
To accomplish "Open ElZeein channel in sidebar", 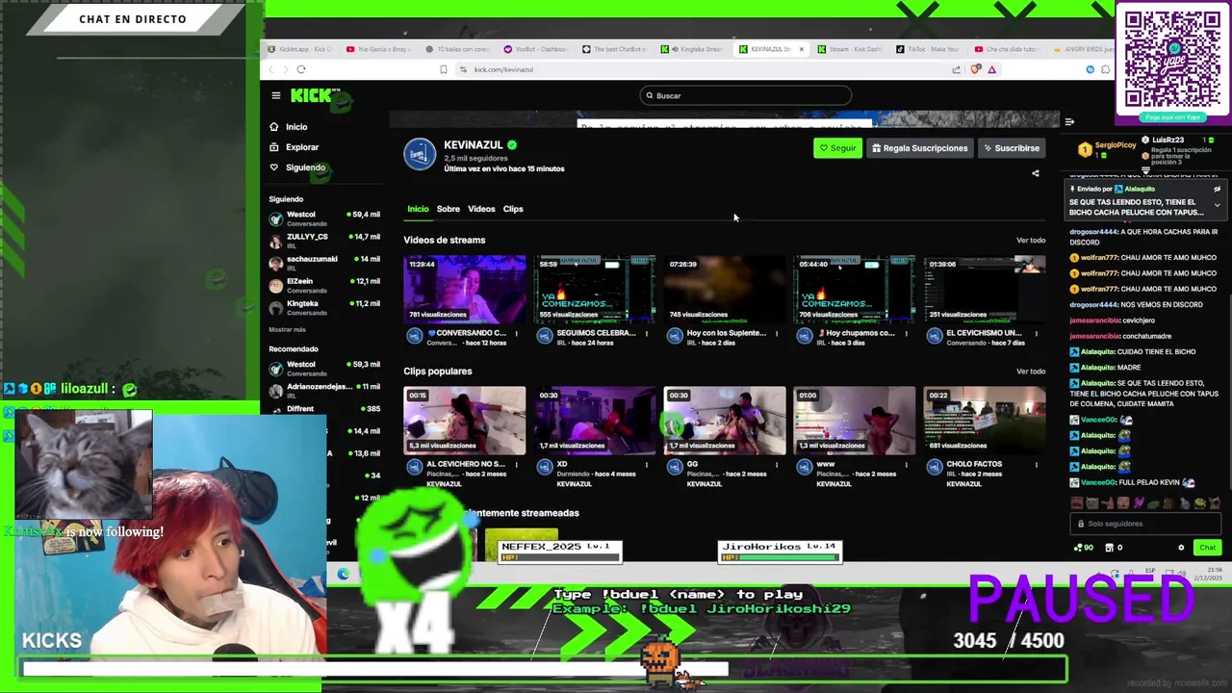I will [x=324, y=285].
